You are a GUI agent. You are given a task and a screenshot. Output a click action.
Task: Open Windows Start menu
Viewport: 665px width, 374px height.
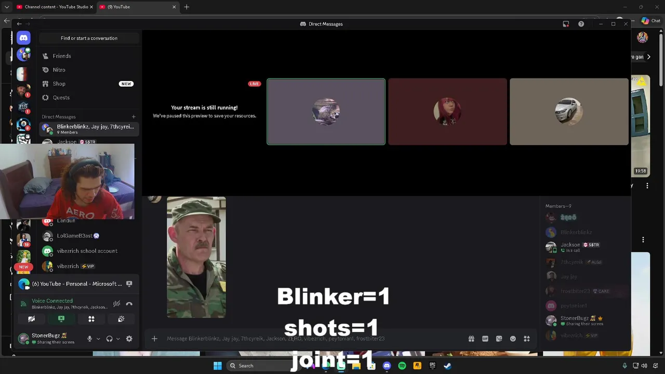point(217,366)
